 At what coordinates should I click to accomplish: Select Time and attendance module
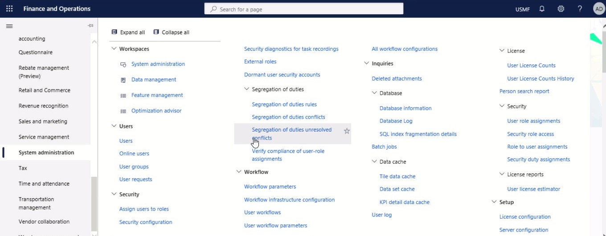coord(44,184)
